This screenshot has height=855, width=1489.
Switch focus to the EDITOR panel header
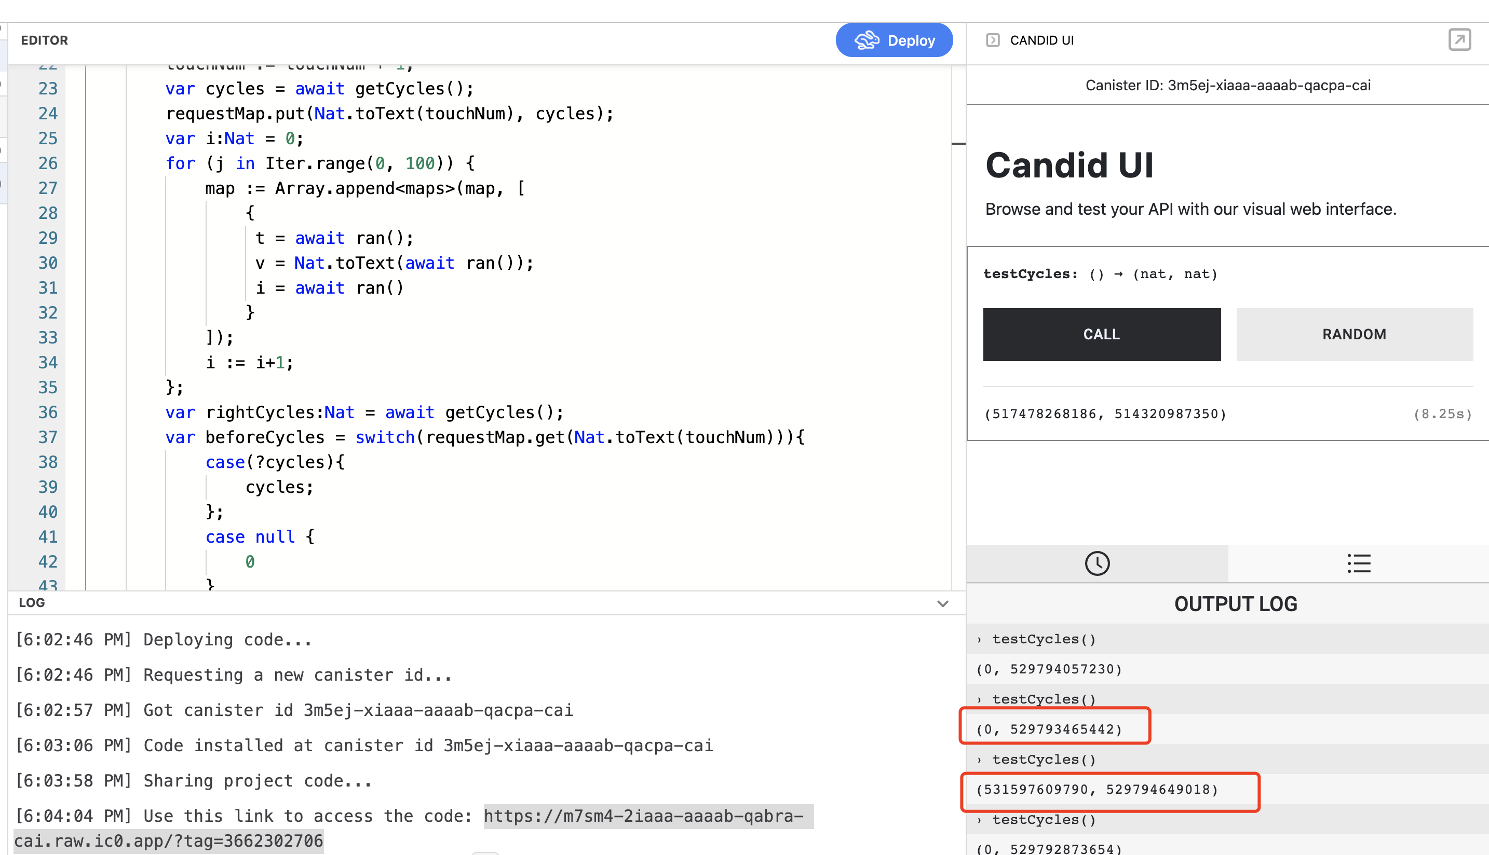pos(45,40)
